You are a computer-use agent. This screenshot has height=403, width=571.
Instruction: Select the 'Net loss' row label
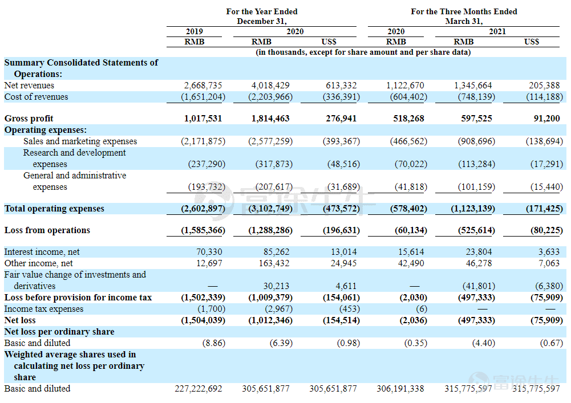click(19, 320)
